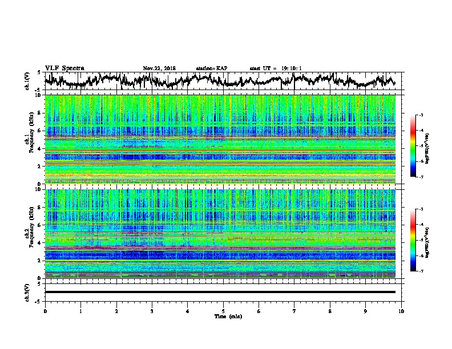Click the ch.1 spectrogram color scale bar

(413, 146)
